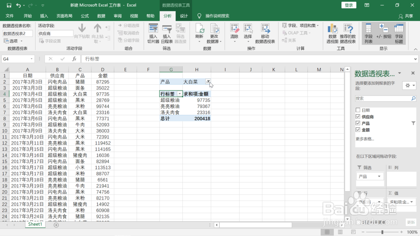
Task: Click the PivotTable name input field
Action: coord(17,34)
